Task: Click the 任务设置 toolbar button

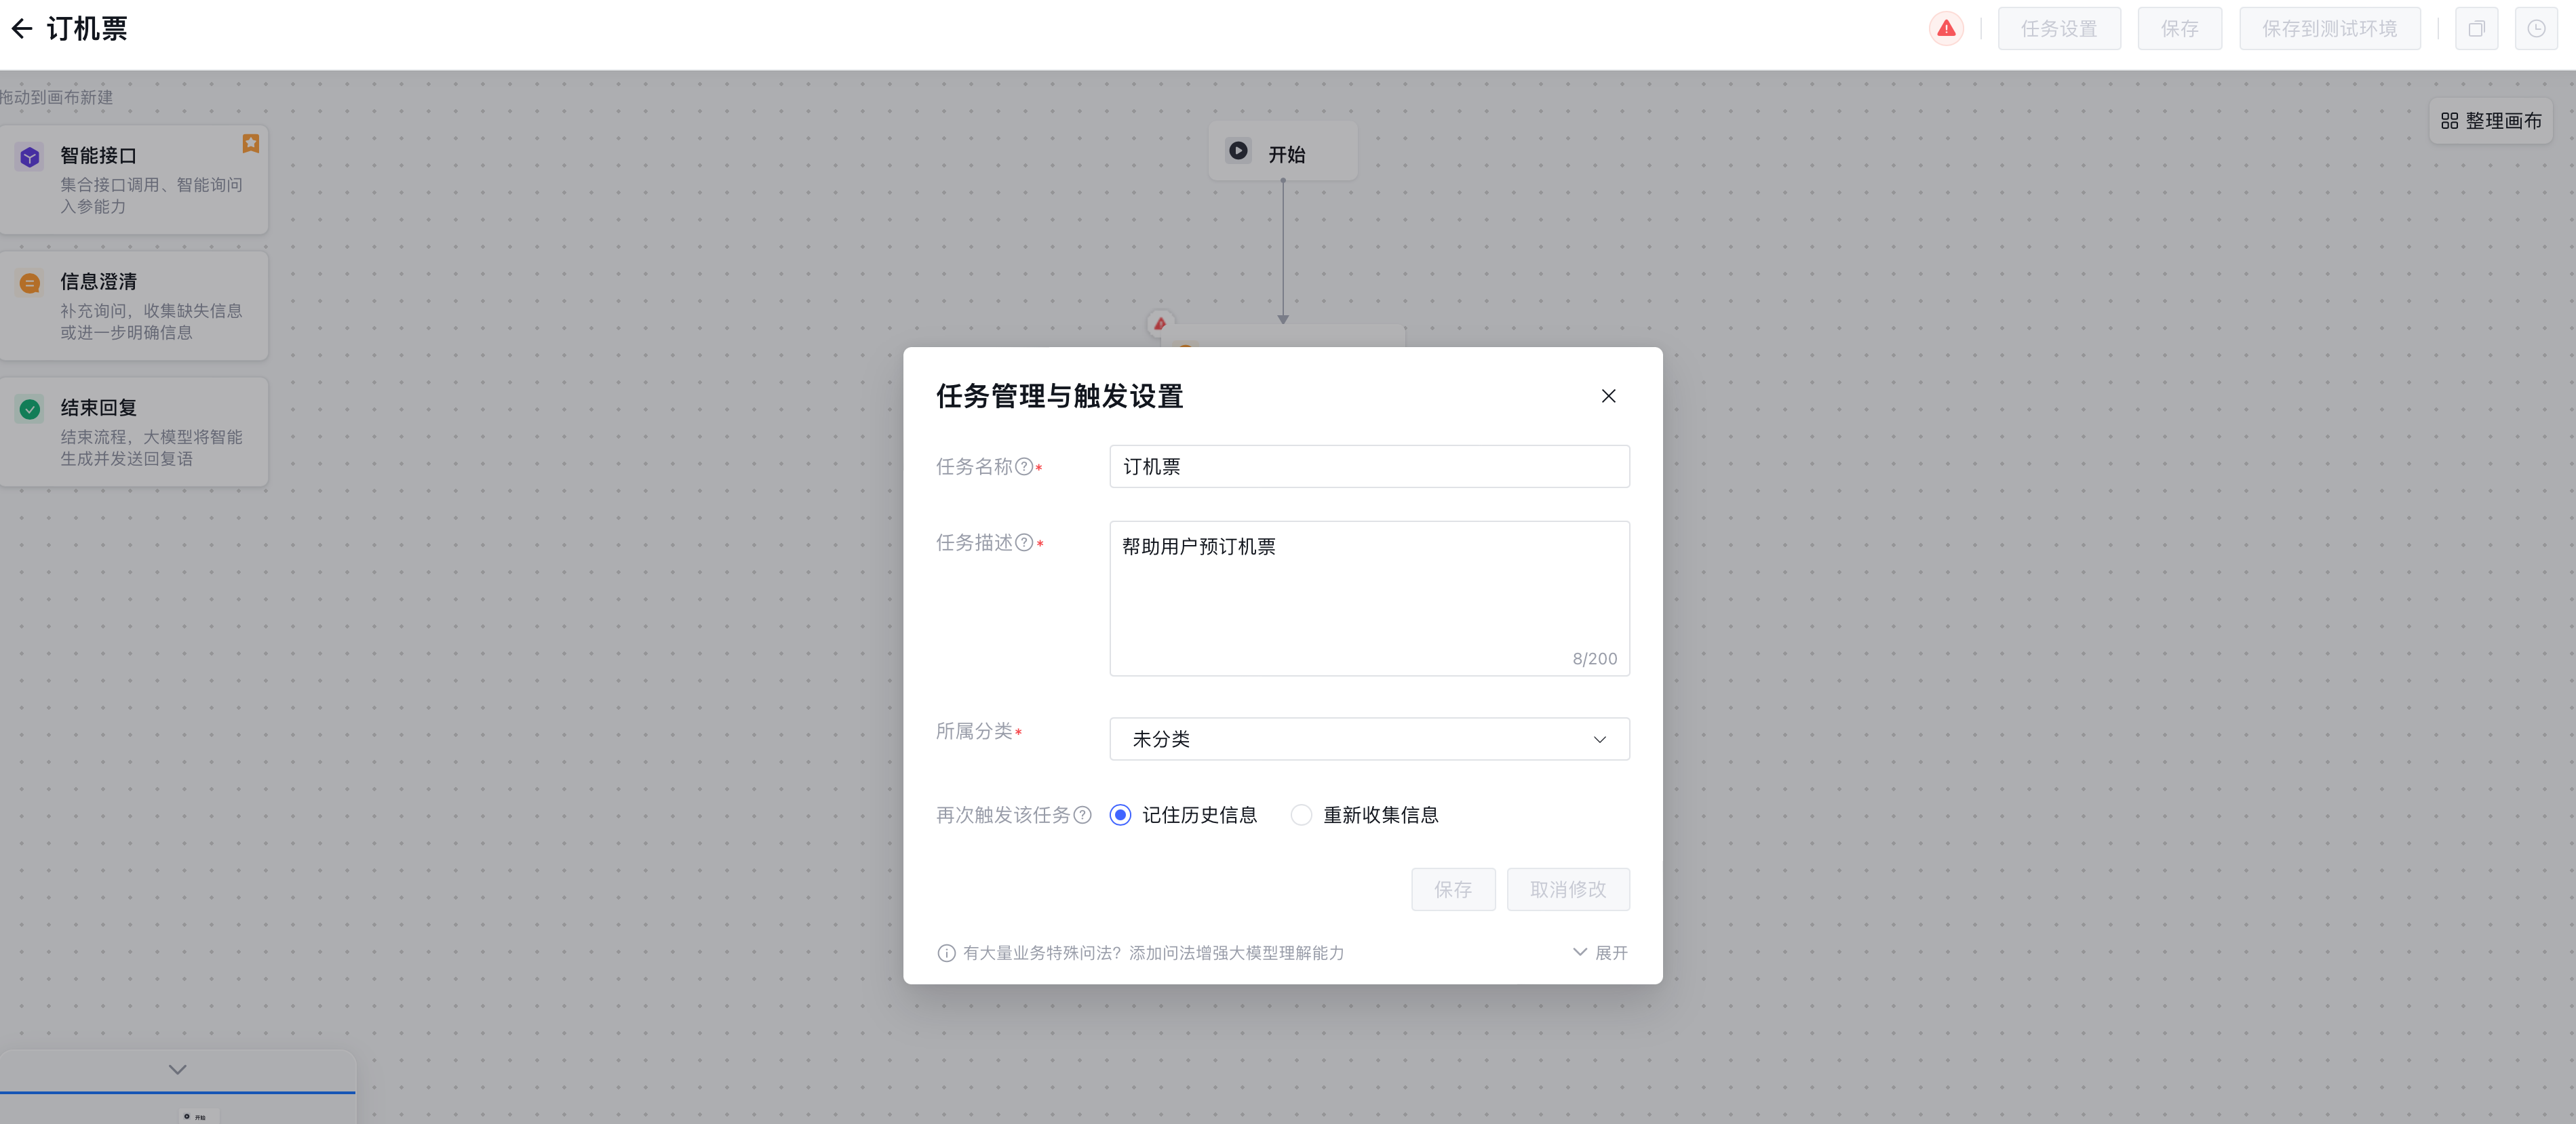Action: point(2058,29)
